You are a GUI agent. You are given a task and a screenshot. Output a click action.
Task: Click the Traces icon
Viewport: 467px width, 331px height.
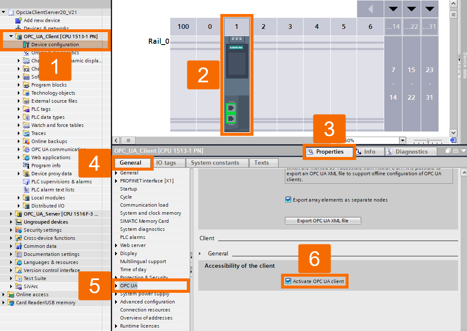click(26, 133)
